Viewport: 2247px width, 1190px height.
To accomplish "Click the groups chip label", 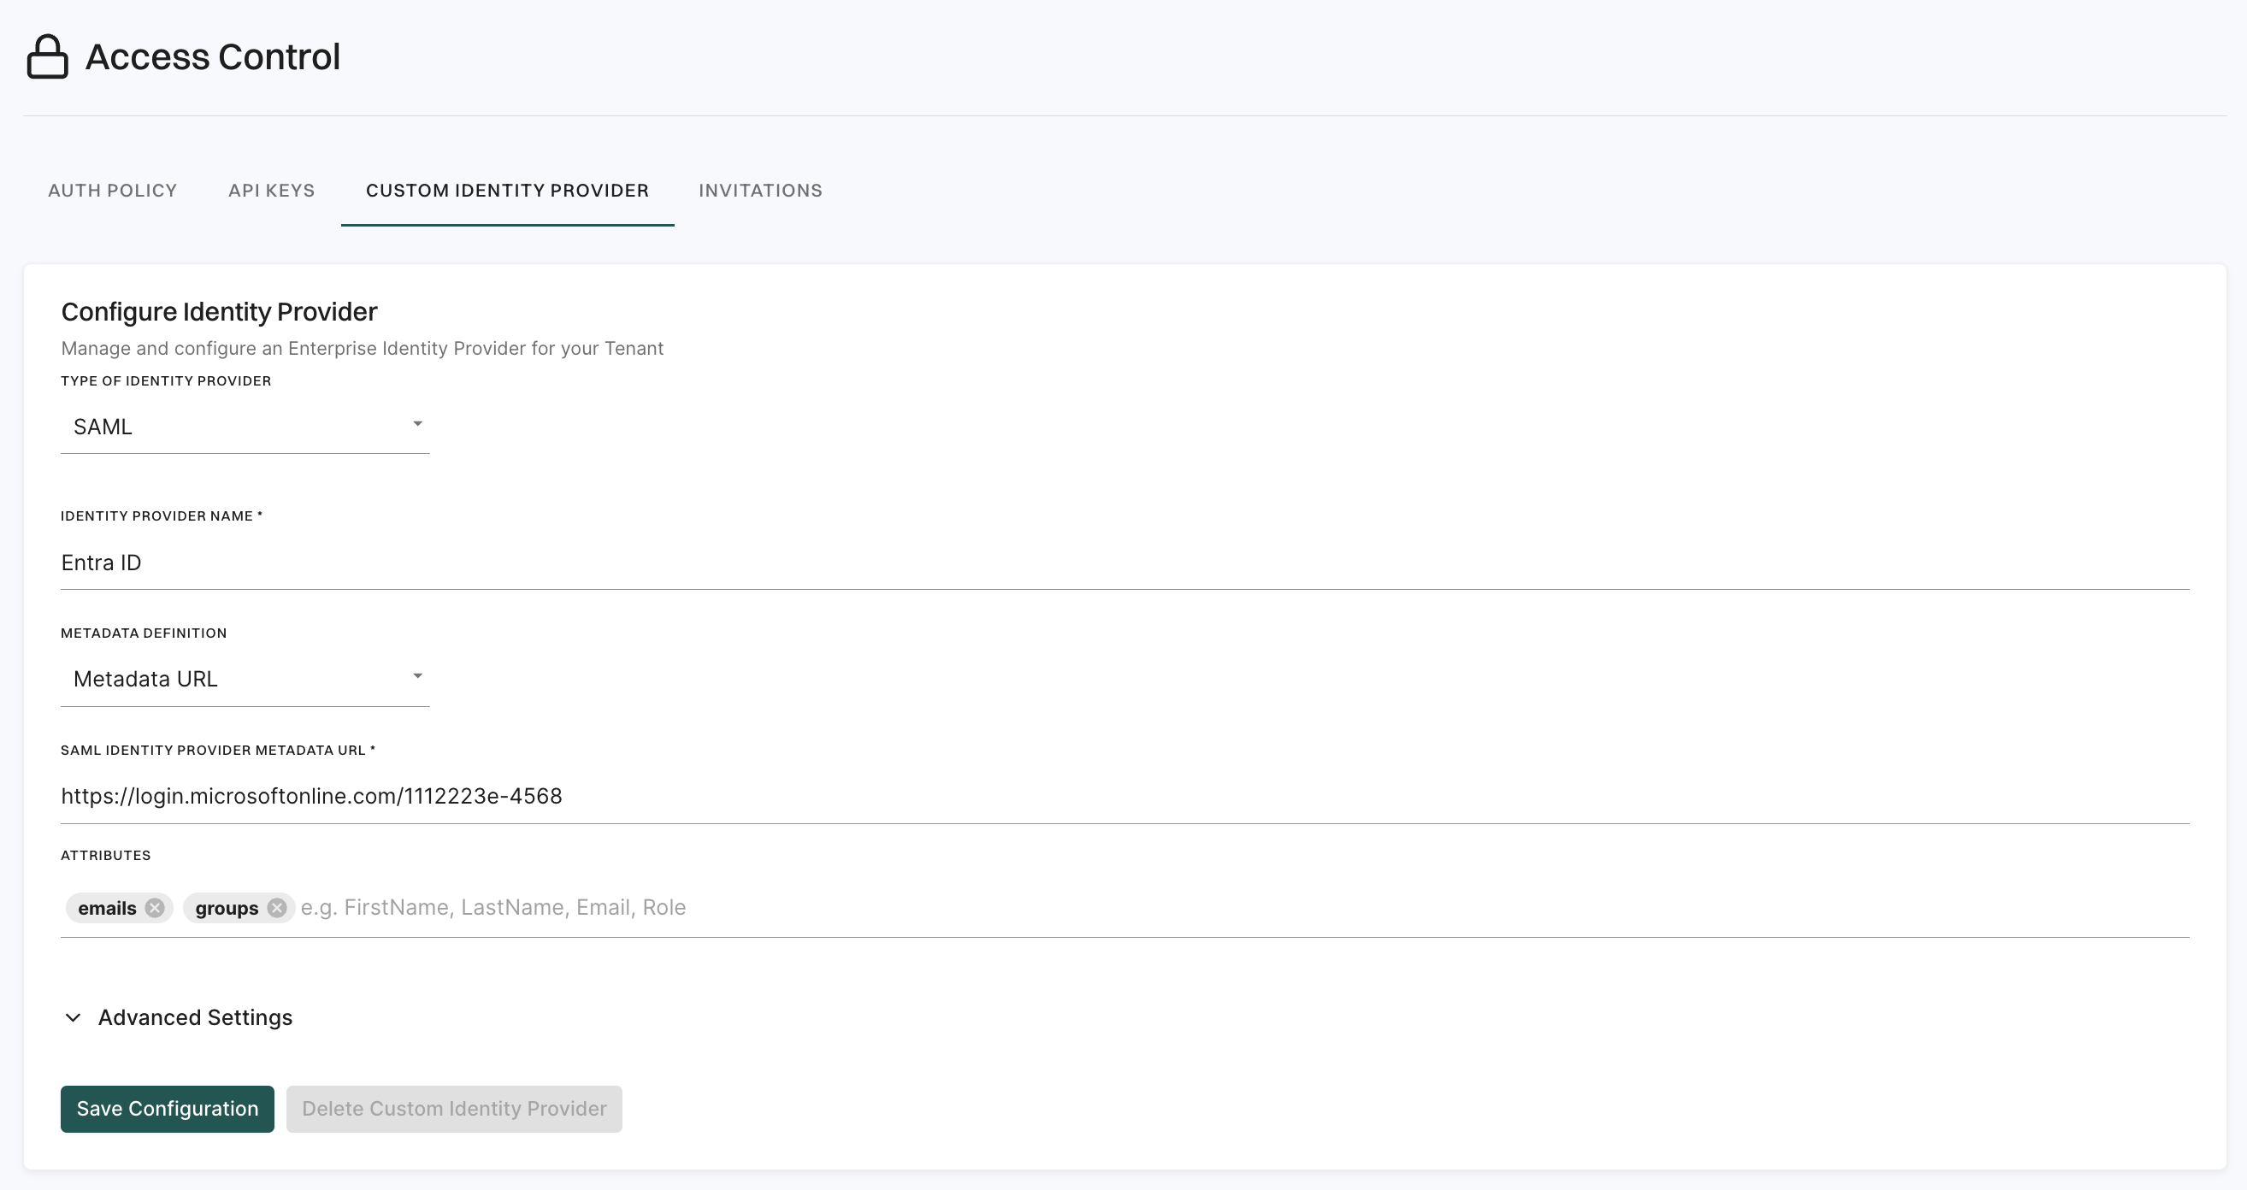I will tap(227, 908).
